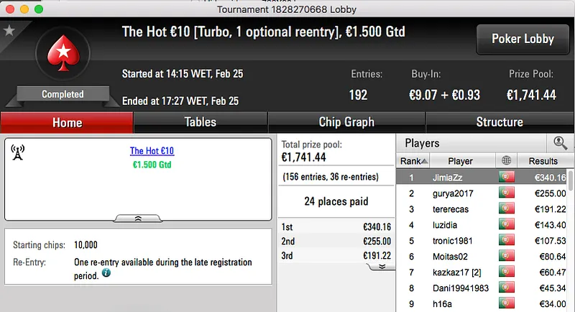Sort players by country globe column
The height and width of the screenshot is (312, 575).
pyautogui.click(x=507, y=161)
